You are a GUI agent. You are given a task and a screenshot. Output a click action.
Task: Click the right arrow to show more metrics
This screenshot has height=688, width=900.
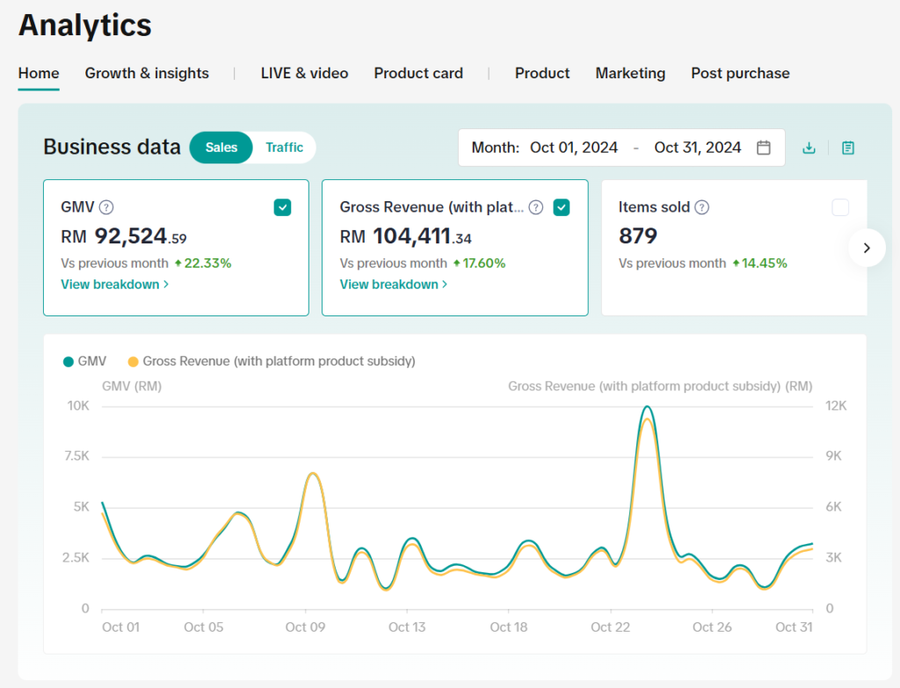(x=867, y=248)
